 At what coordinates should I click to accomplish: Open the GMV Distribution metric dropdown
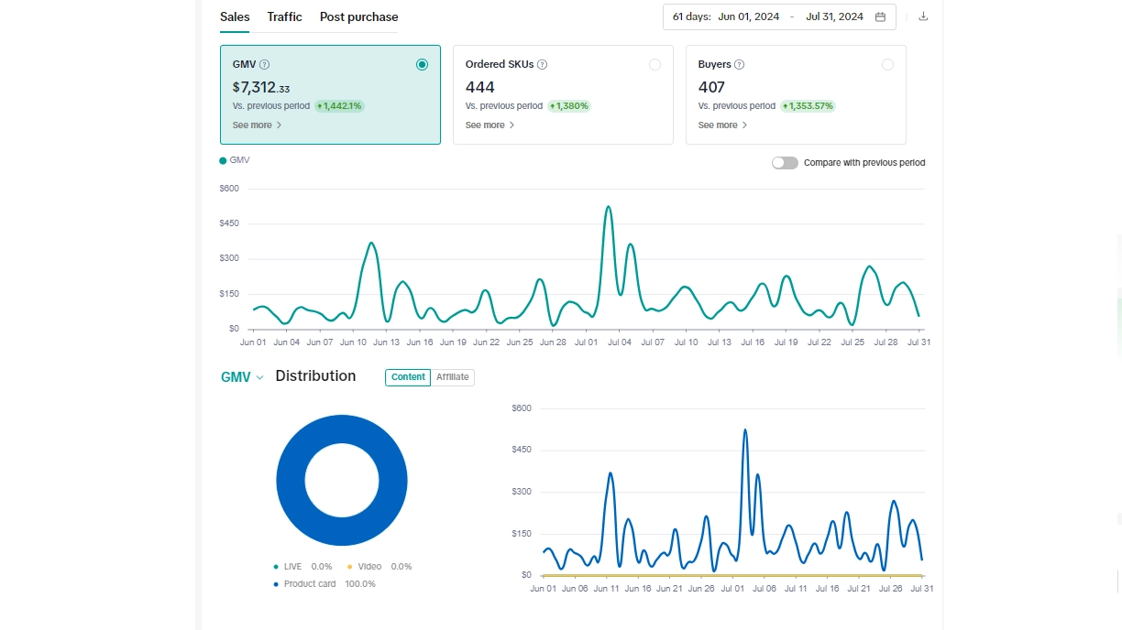coord(242,377)
